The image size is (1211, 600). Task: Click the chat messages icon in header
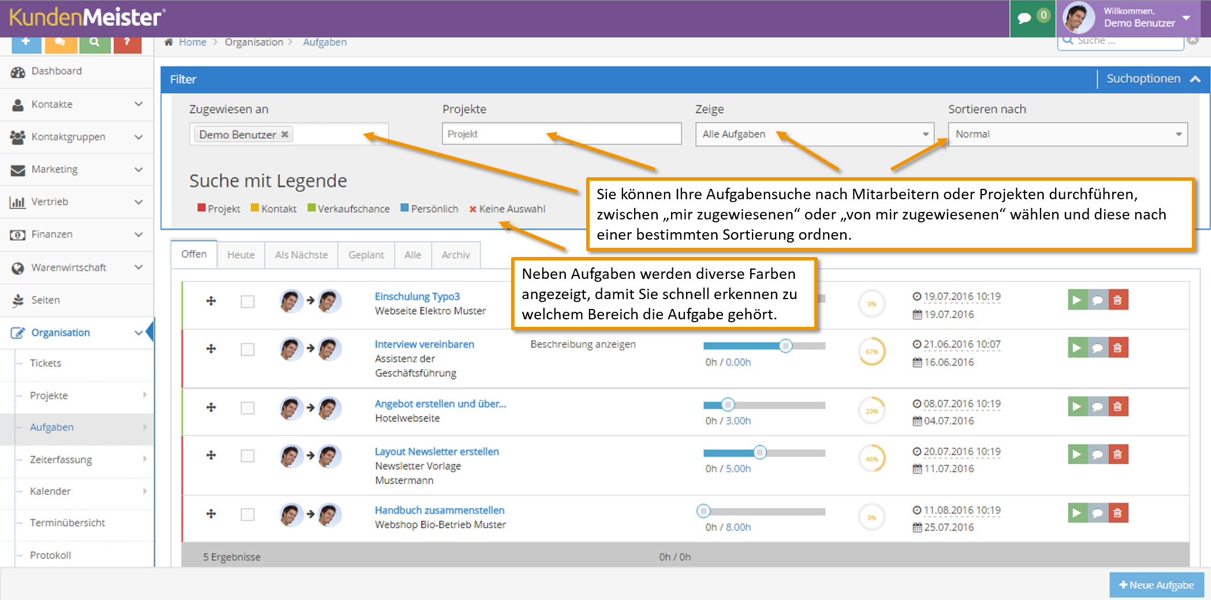pos(1024,18)
